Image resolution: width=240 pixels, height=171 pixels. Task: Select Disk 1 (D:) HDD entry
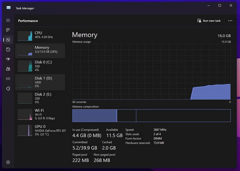(40, 82)
